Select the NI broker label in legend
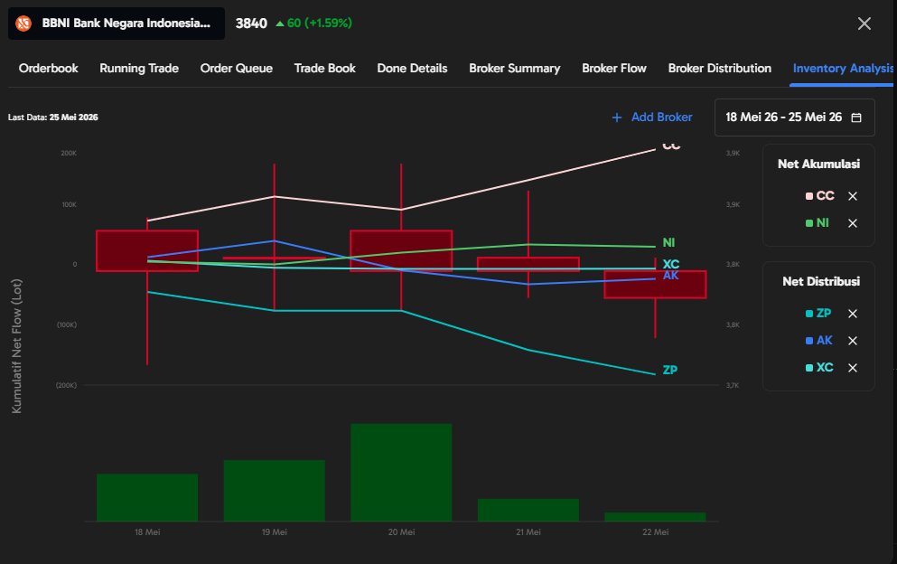 pyautogui.click(x=823, y=222)
